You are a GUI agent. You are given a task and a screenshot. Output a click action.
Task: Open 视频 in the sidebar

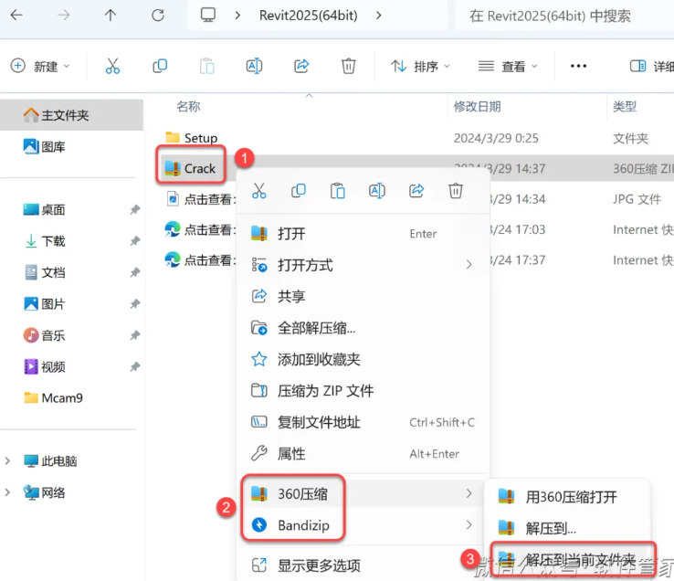44,367
